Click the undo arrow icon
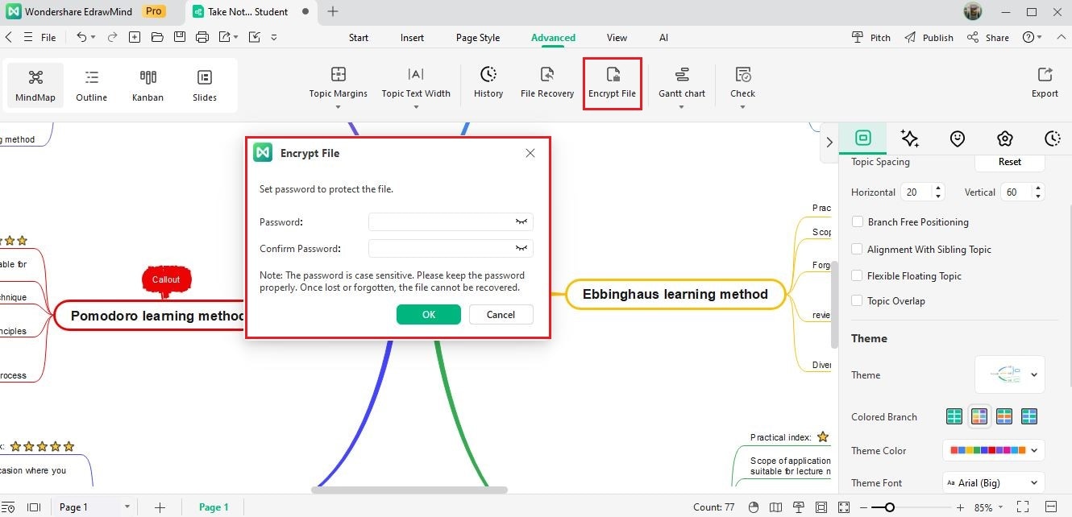This screenshot has width=1072, height=517. click(x=81, y=37)
